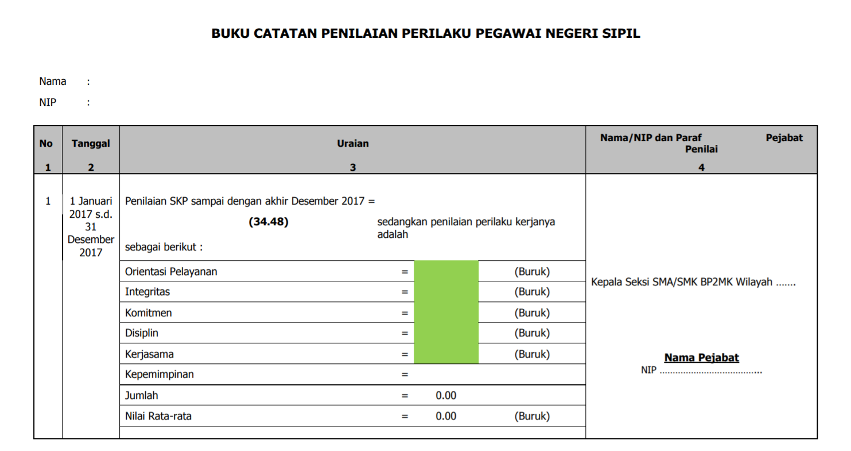Click the underlined Nama Pejabat text
The height and width of the screenshot is (451, 851).
tap(701, 357)
